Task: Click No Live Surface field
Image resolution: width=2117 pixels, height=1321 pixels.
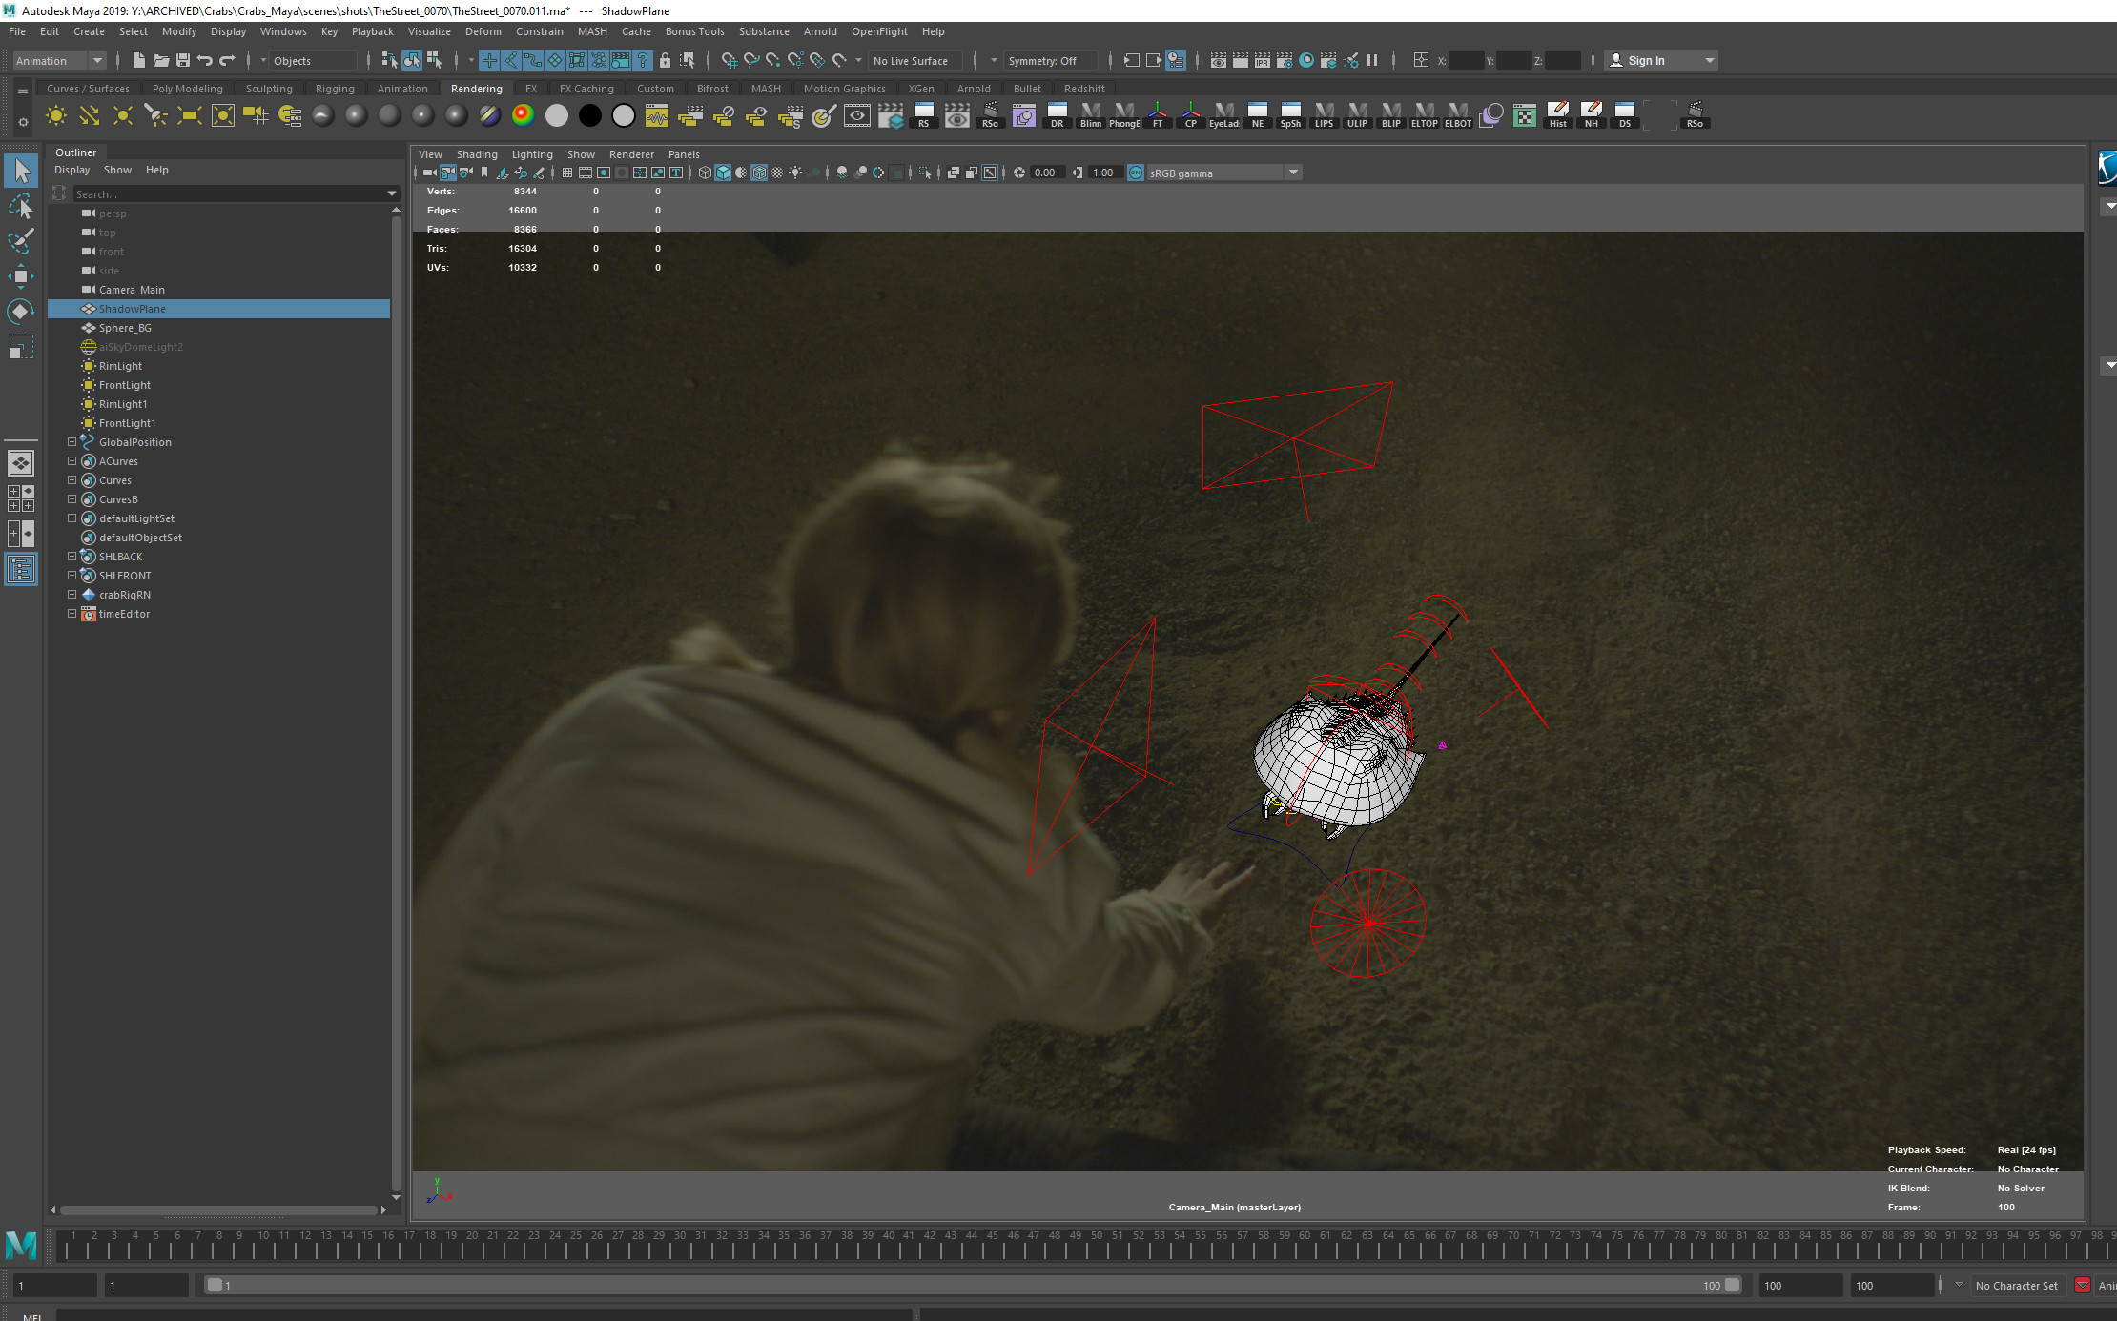Action: 915,60
